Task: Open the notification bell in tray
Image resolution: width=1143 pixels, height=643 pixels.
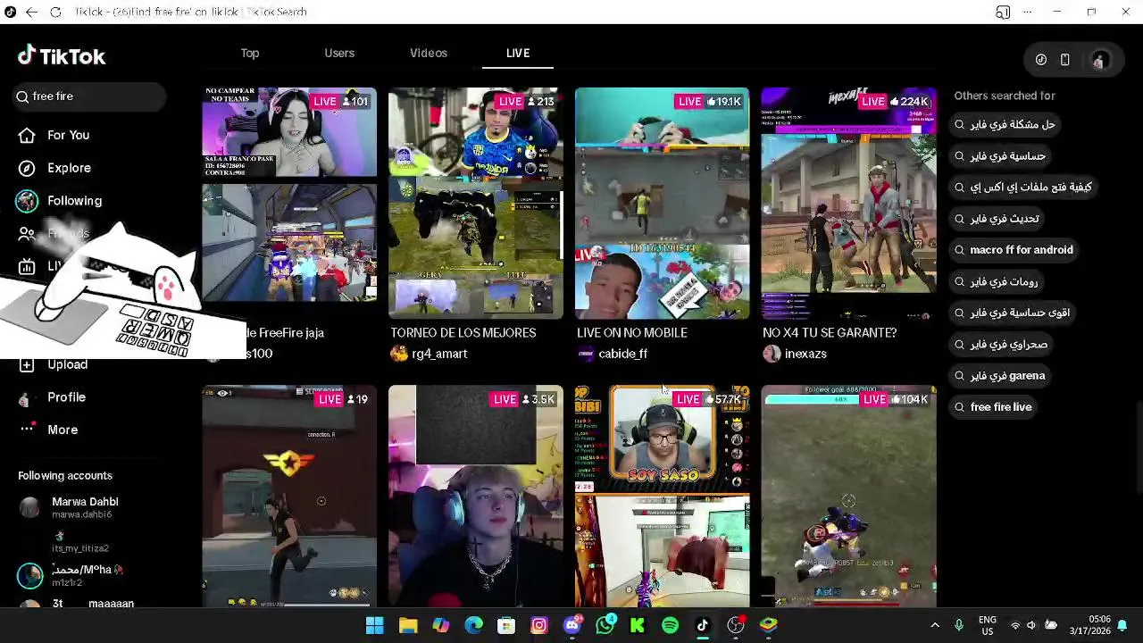Action: [1122, 625]
